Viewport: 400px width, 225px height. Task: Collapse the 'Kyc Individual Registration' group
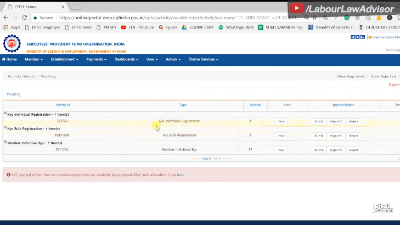pos(5,113)
